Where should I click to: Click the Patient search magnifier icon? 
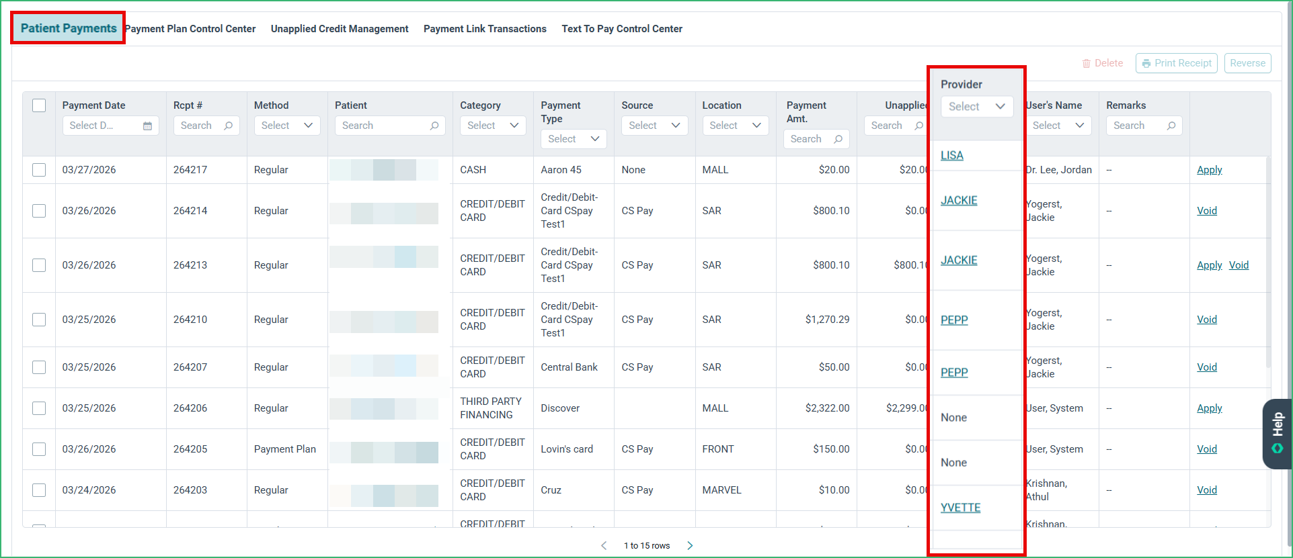434,126
